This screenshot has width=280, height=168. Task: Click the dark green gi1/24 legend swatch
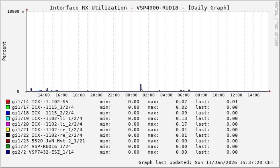pyautogui.click(x=8, y=146)
